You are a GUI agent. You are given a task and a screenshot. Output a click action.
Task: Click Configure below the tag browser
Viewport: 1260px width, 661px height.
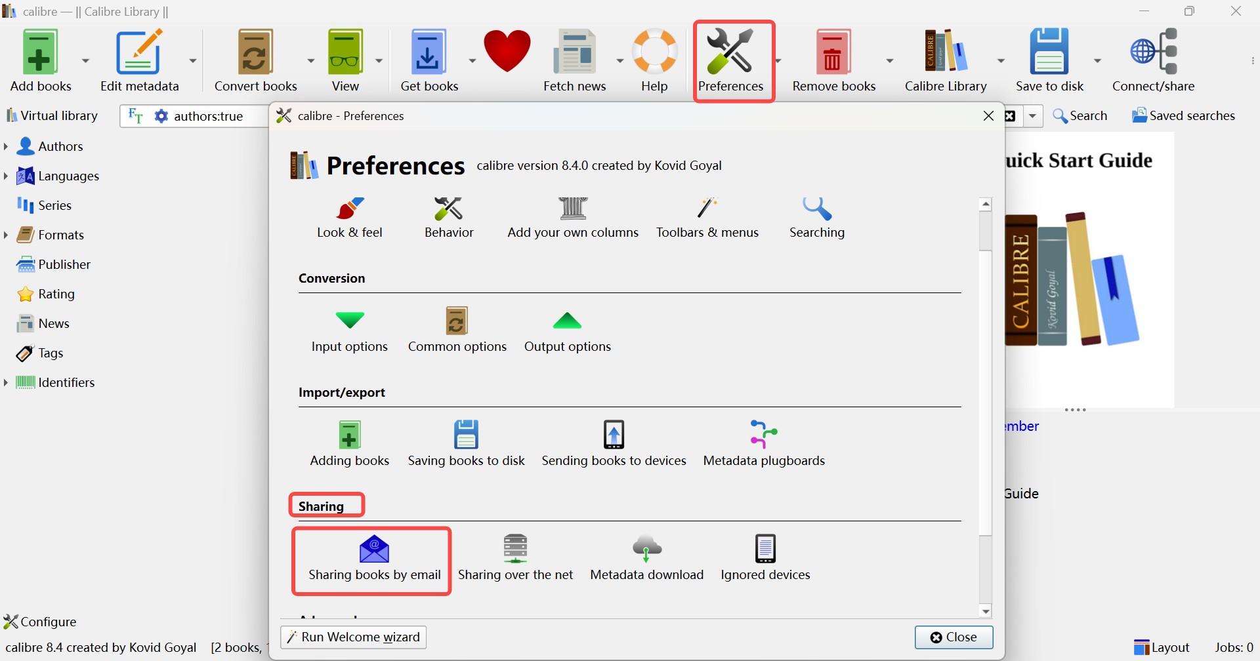pyautogui.click(x=41, y=621)
